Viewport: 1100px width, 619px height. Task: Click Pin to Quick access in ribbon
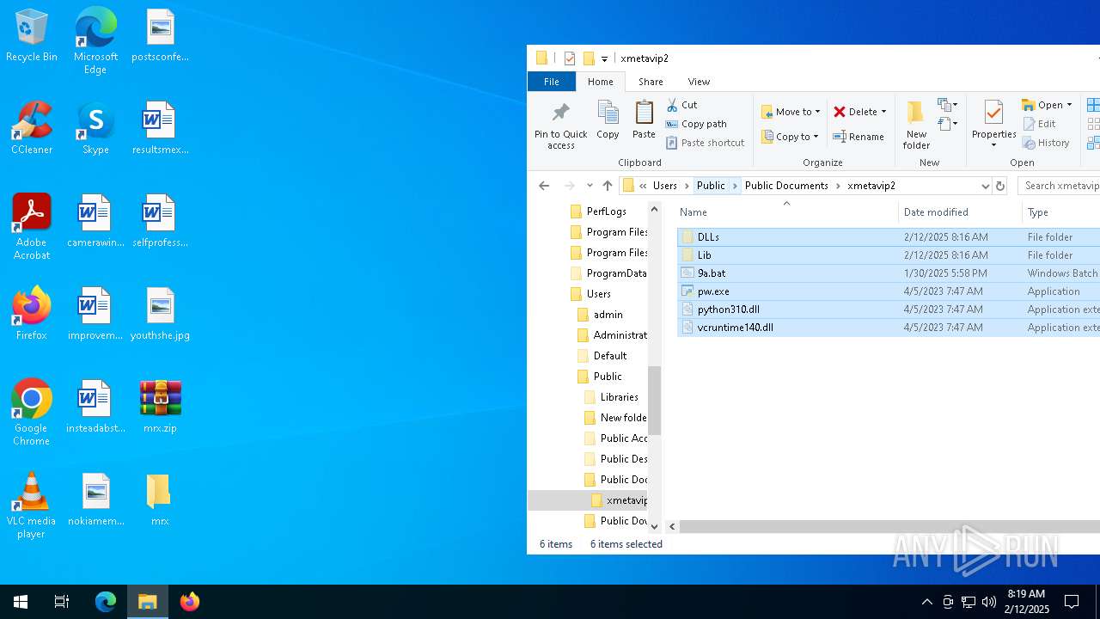pos(561,126)
